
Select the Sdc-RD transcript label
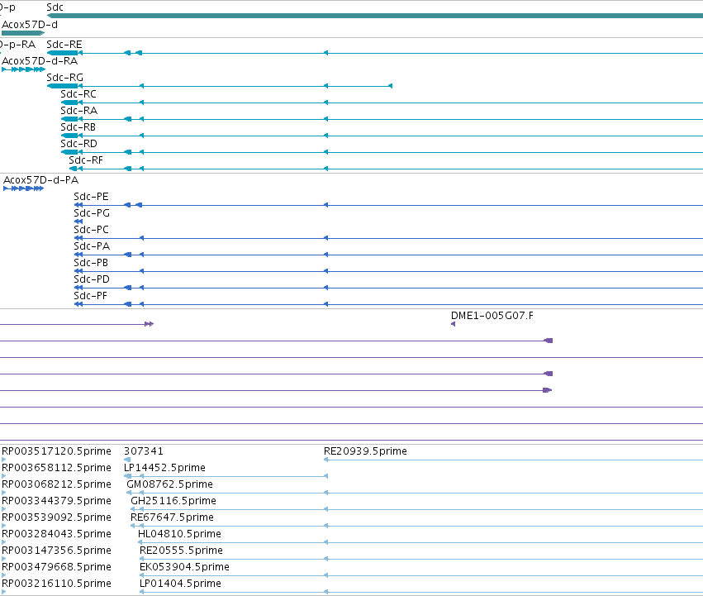[x=79, y=144]
